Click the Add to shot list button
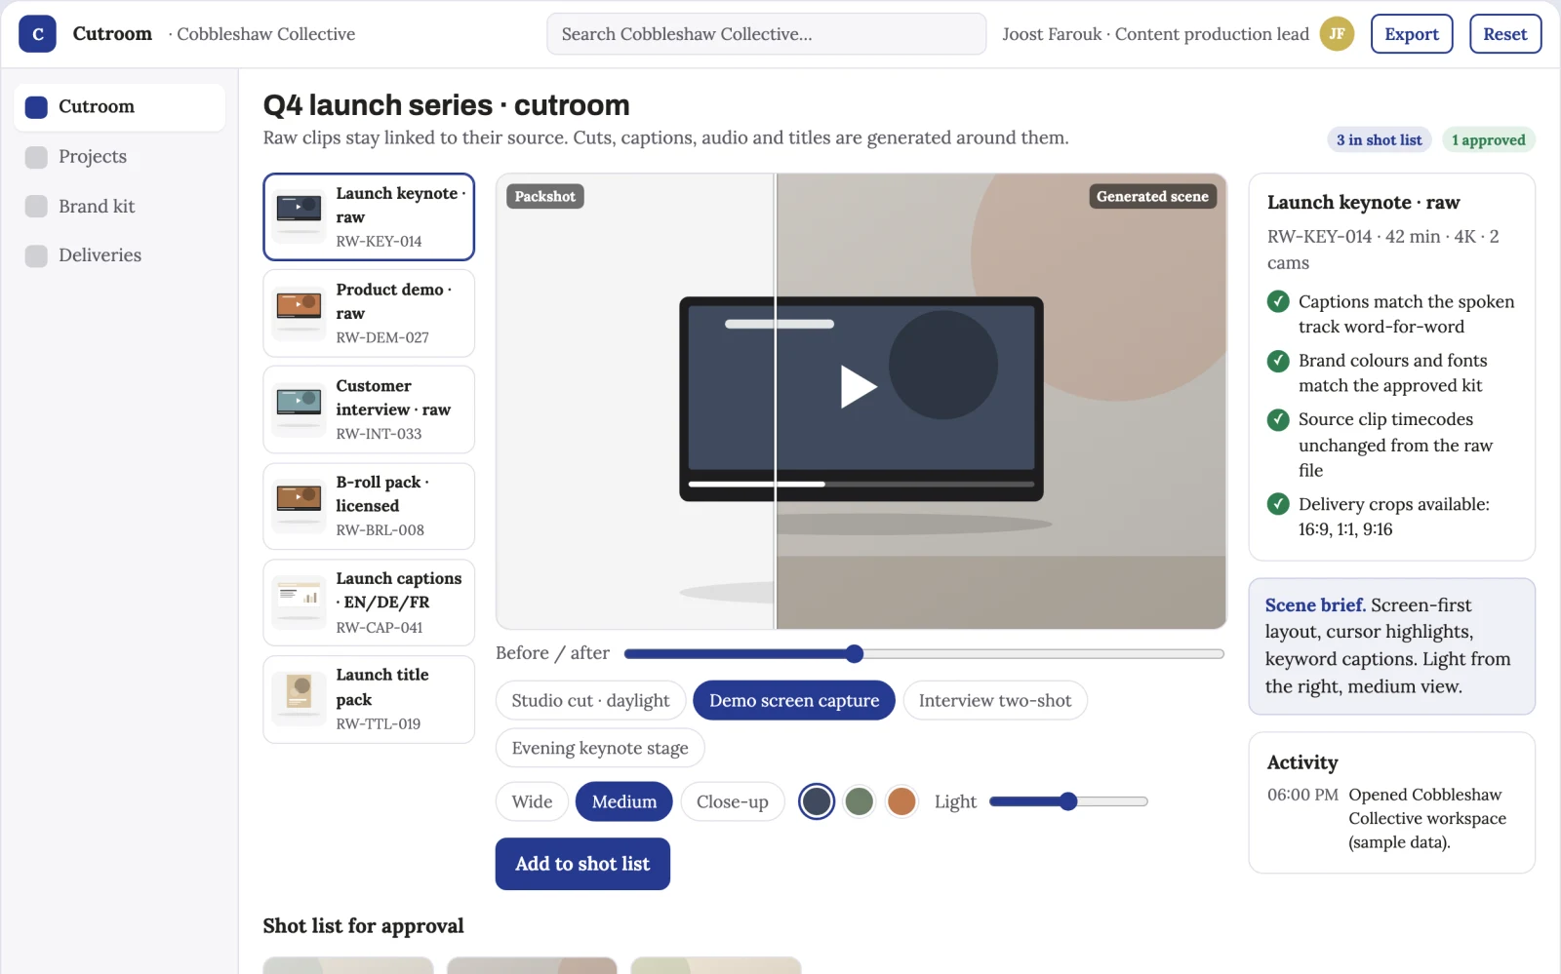 (582, 864)
